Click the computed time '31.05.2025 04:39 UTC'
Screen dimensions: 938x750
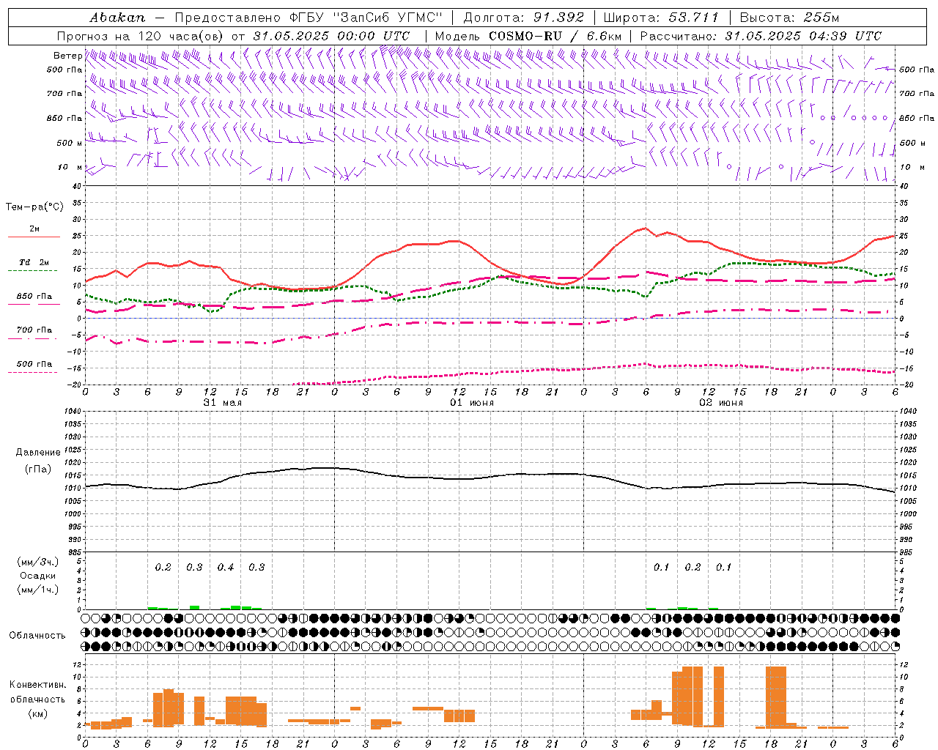coord(803,36)
